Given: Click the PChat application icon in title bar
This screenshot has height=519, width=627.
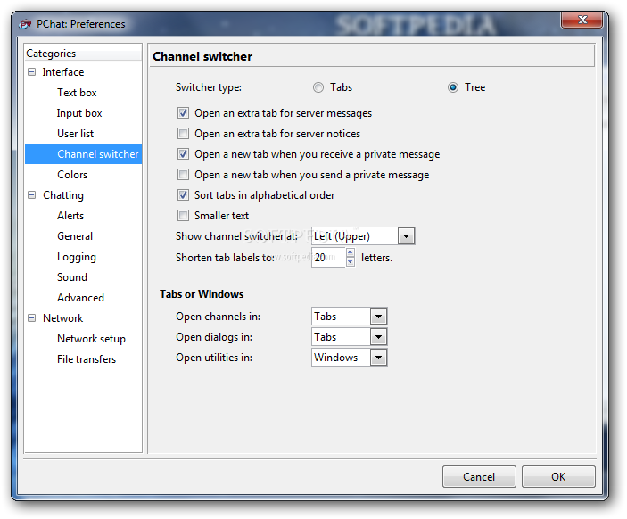Looking at the screenshot, I should pos(25,24).
